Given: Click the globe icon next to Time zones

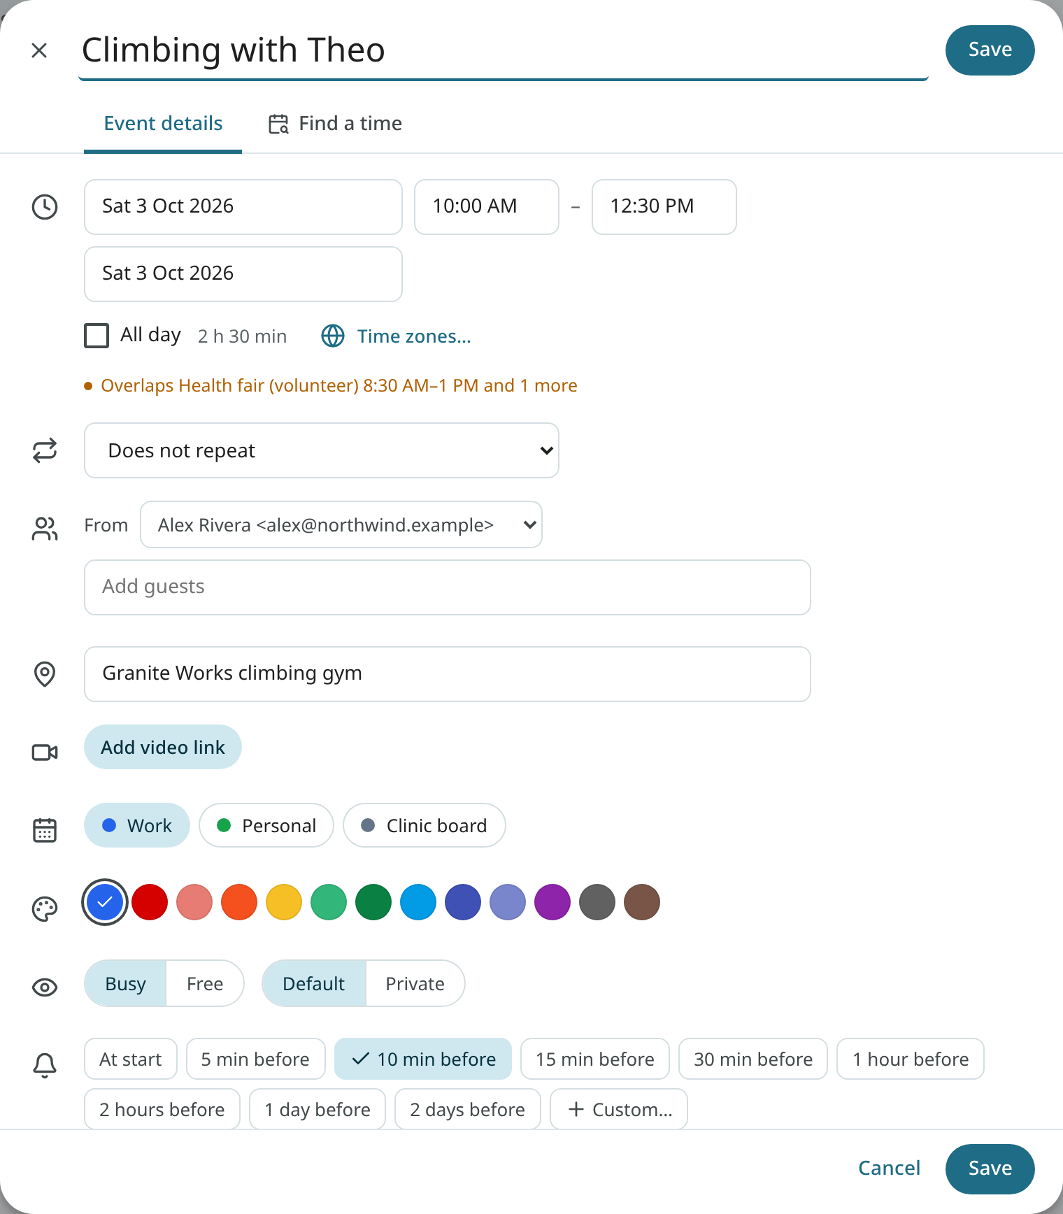Looking at the screenshot, I should (333, 336).
